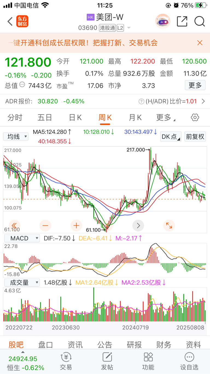Tap the H/ADR help question icon

tap(141, 102)
